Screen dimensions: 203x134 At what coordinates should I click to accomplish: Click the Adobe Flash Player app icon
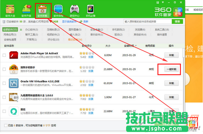pos(14,55)
